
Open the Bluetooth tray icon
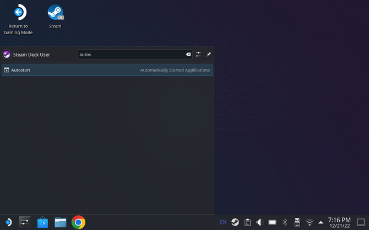(x=285, y=222)
